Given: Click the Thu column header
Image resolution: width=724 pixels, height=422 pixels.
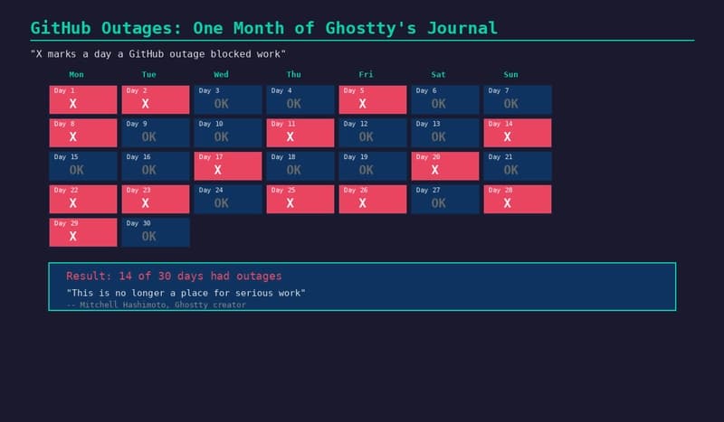Looking at the screenshot, I should point(293,74).
